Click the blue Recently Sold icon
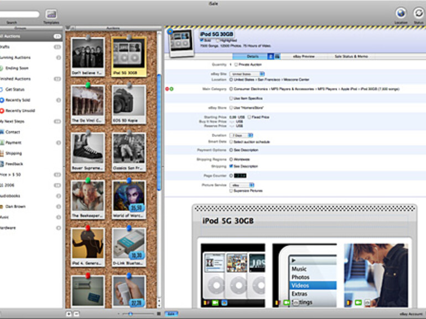426x319 pixels. pos(2,100)
